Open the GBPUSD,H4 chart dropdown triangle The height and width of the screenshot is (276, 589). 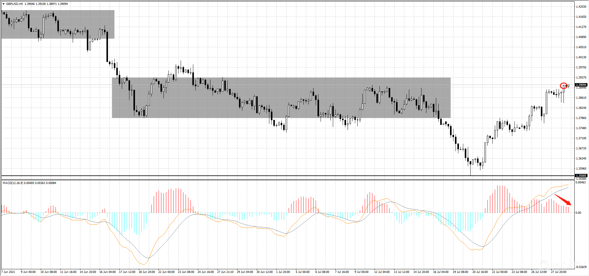point(3,4)
